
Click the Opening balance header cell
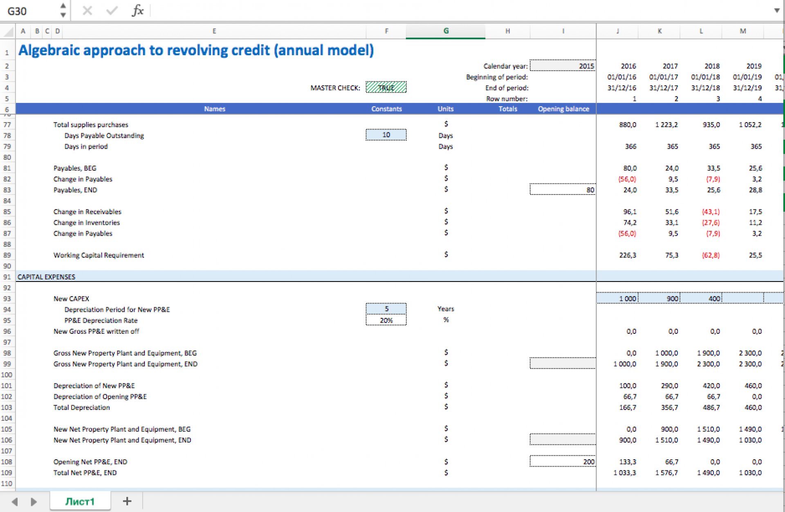(x=563, y=109)
